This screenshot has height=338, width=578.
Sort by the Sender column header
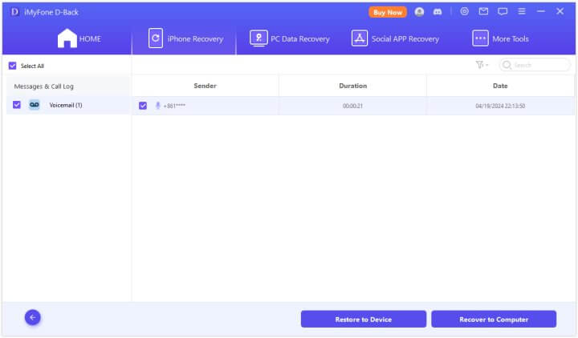(206, 86)
